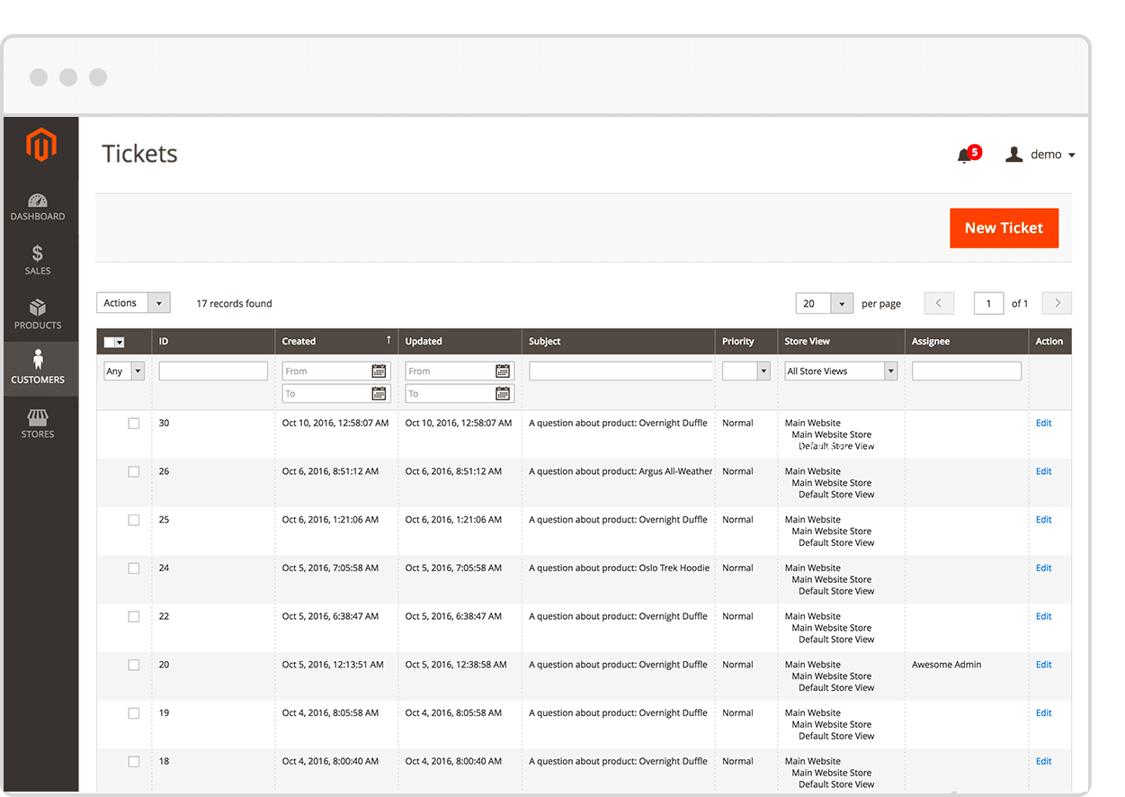Open the Any selection filter dropdown

point(124,371)
